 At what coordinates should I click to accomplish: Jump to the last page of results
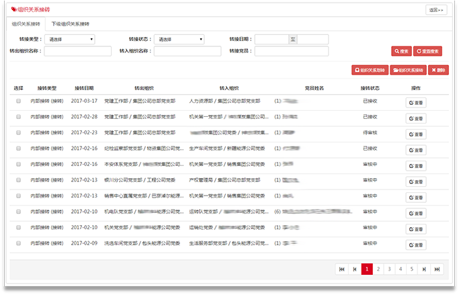[x=437, y=269]
